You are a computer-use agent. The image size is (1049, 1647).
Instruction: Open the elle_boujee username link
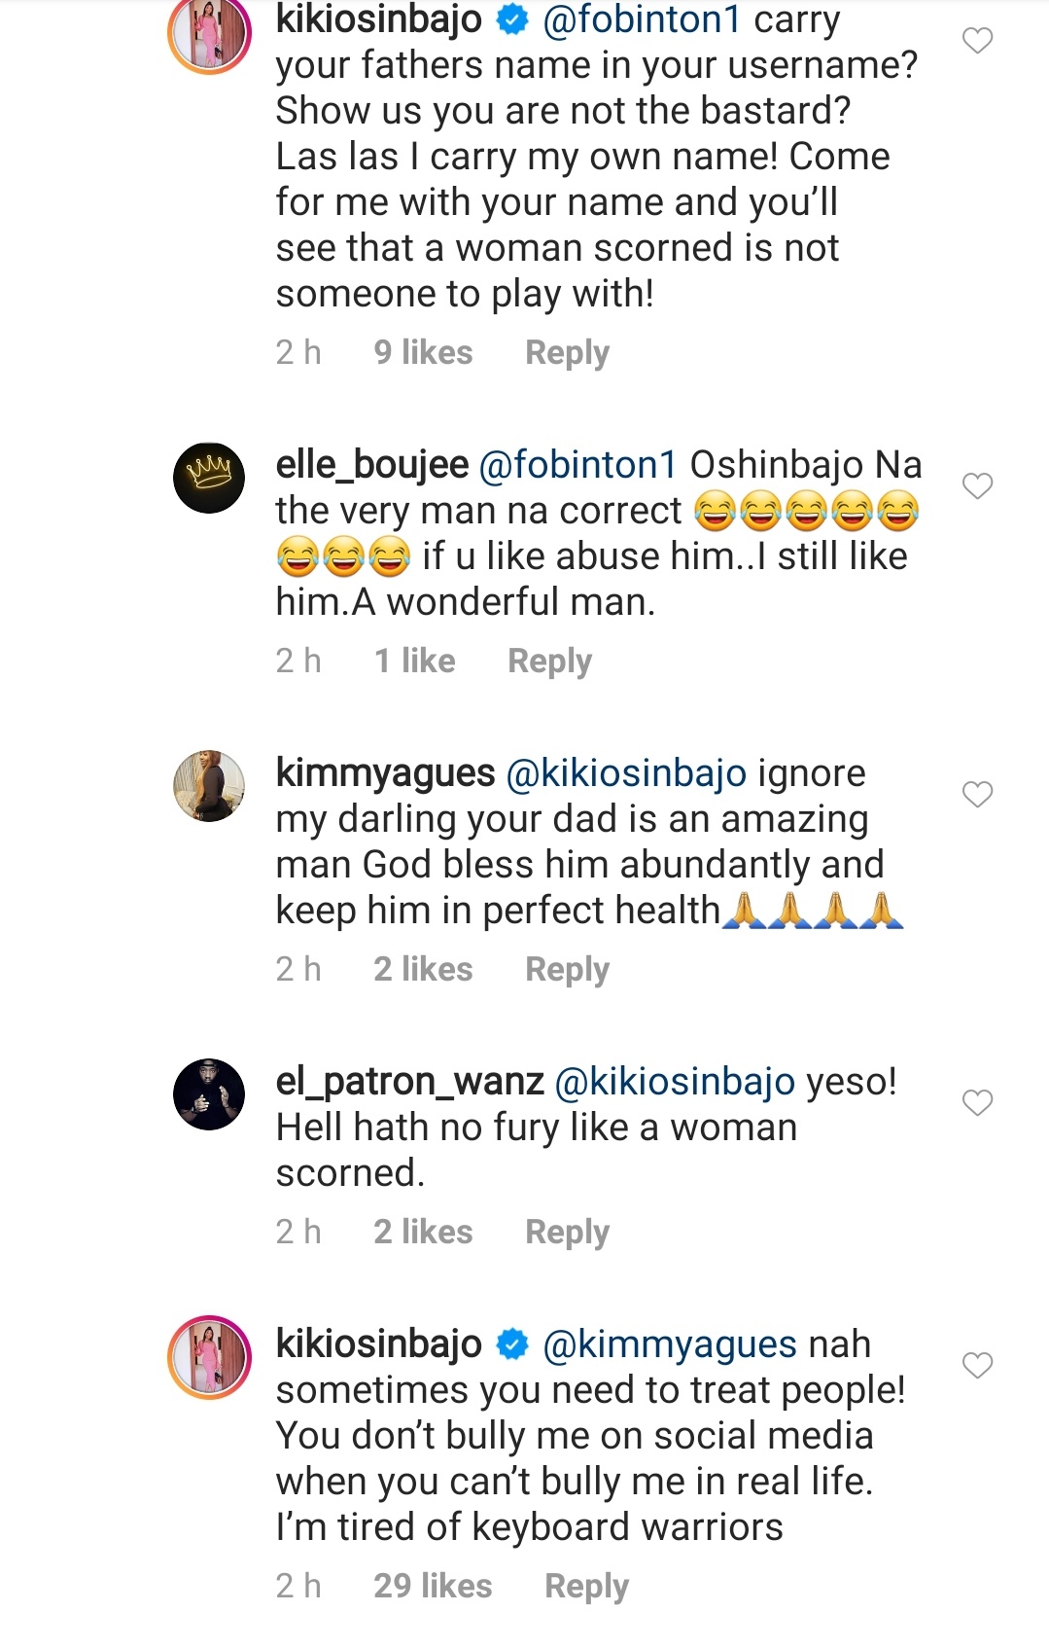pos(372,465)
